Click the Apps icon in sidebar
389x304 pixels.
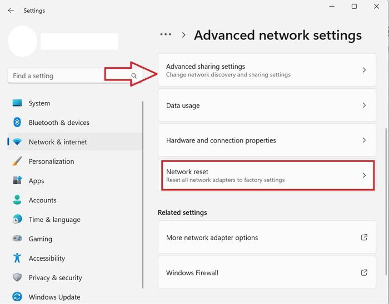[x=17, y=180]
